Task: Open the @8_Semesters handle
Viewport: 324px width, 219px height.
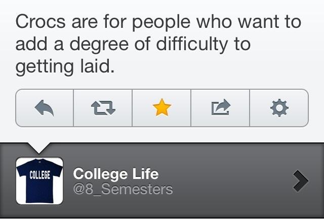Action: tap(123, 190)
